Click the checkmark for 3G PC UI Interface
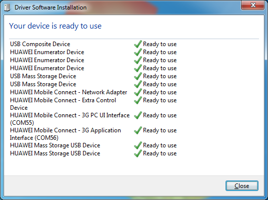268x200 pixels. (138, 115)
